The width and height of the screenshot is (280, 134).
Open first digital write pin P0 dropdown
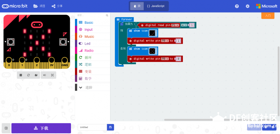click(165, 41)
